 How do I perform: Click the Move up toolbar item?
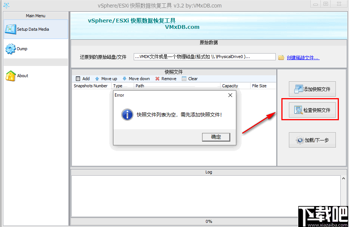tap(106, 79)
